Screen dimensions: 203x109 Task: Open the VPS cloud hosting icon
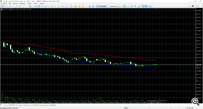coord(90,6)
